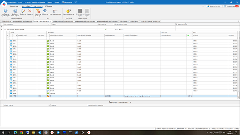Collapse the ribbon with chevron
Image resolution: width=240 pixels, height=135 pixels.
[203, 6]
